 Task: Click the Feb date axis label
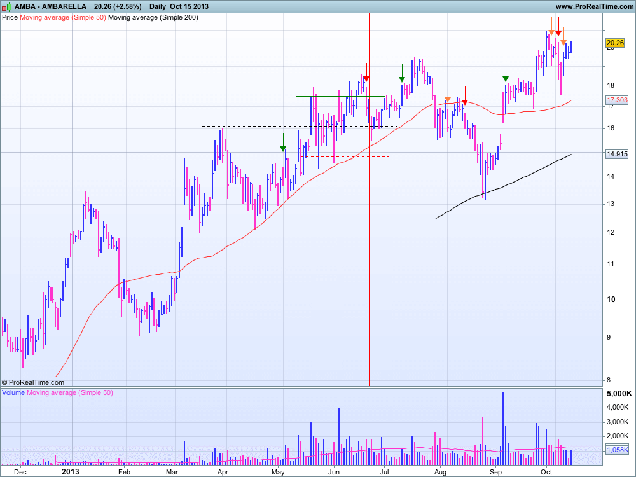pyautogui.click(x=124, y=472)
